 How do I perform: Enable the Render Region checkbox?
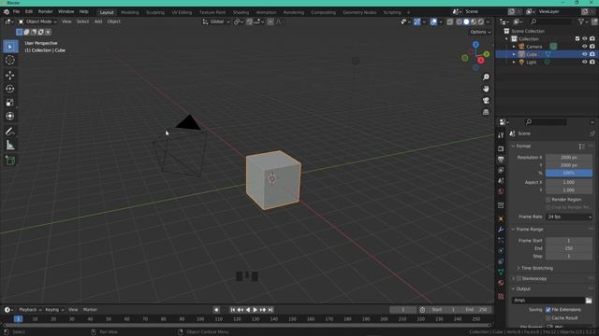point(548,200)
